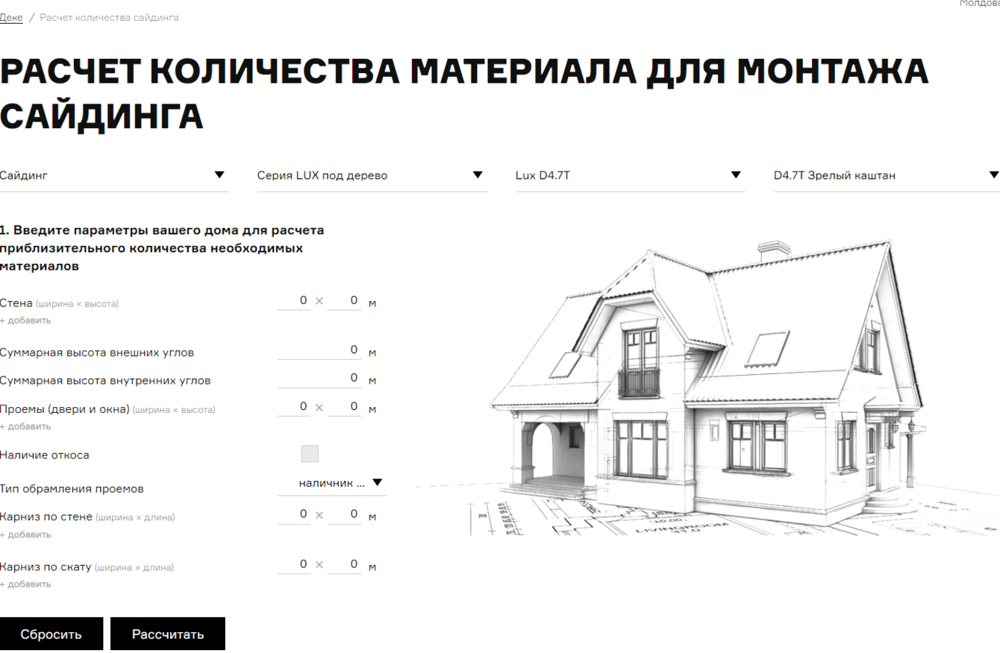Enable the Наличие откоса checkbox
Screen dimensions: 1000x653
click(x=310, y=453)
